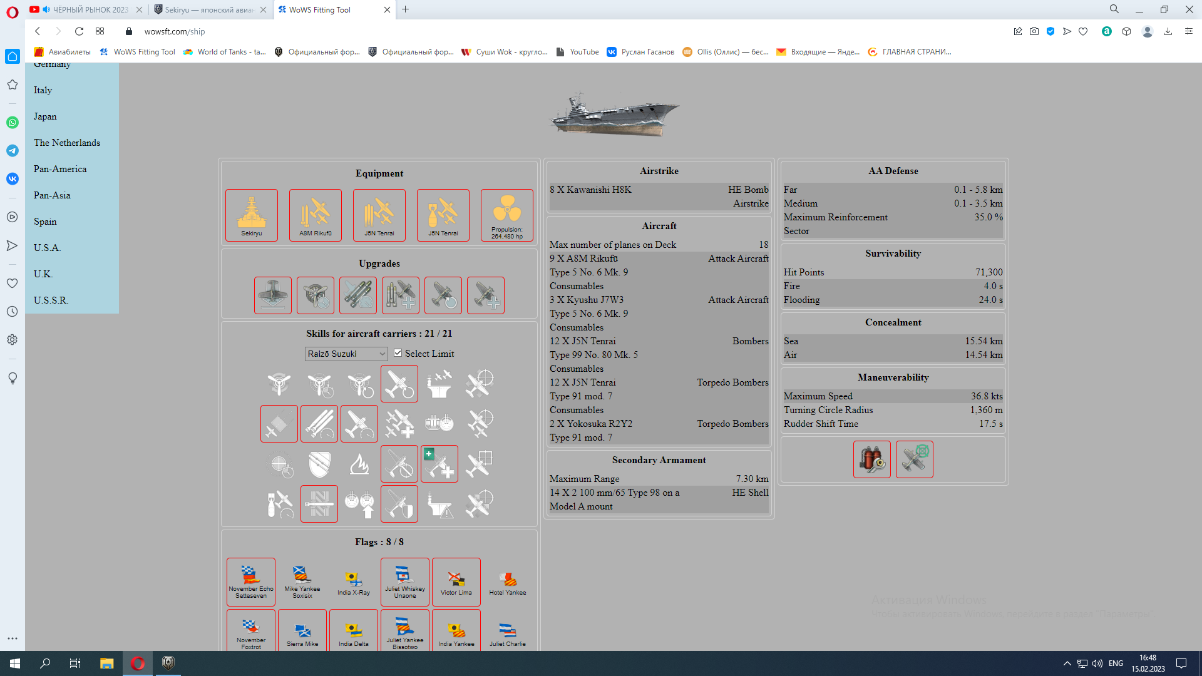Viewport: 1202px width, 676px height.
Task: Open a new browser tab
Action: 406,9
